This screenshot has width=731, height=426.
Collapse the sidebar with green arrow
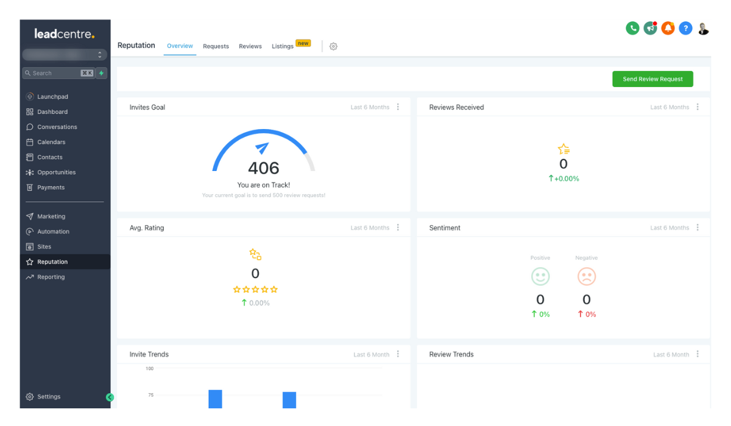point(110,397)
